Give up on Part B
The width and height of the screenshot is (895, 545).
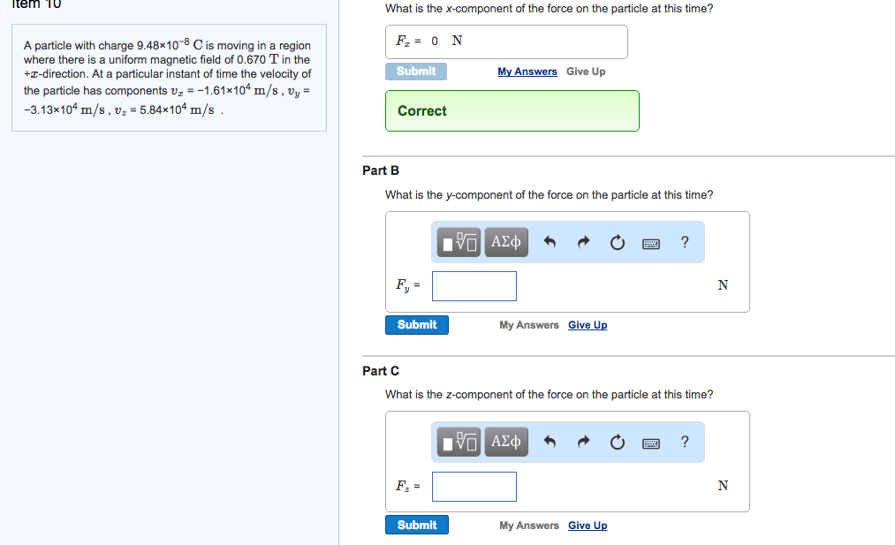[588, 325]
